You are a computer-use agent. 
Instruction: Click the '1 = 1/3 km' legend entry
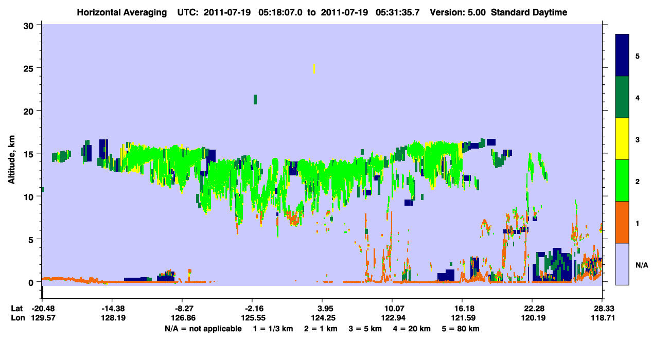[274, 329]
